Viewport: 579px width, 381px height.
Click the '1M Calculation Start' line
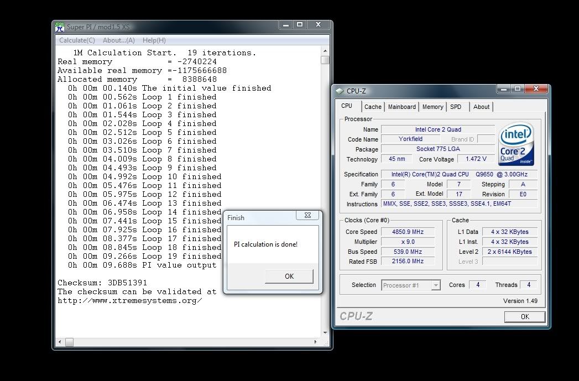pyautogui.click(x=165, y=53)
